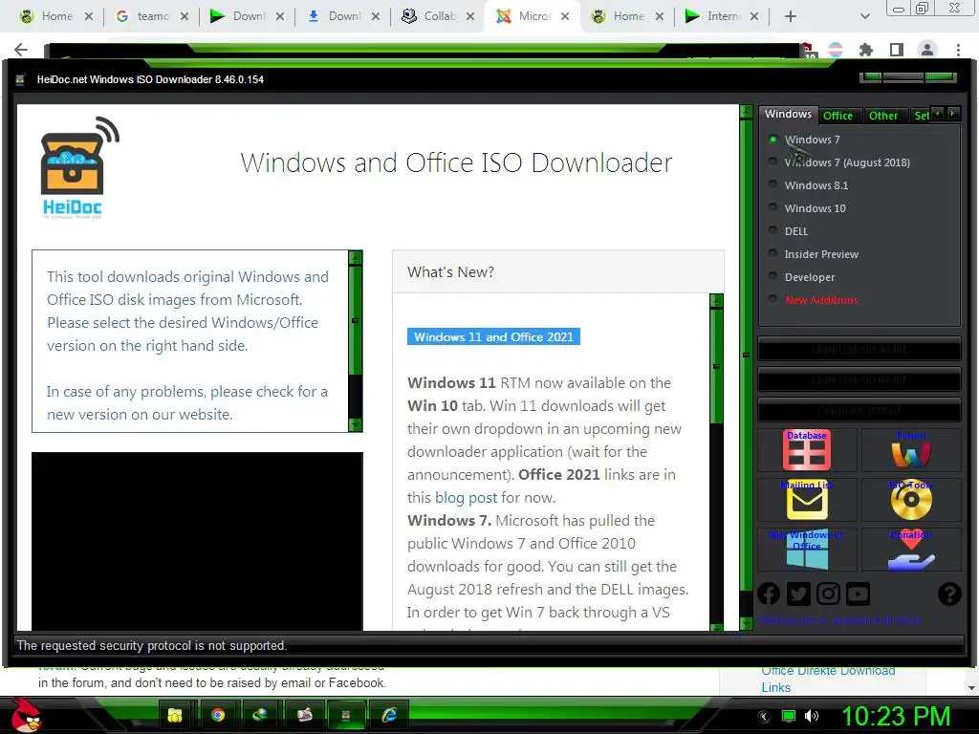Open file explorer from taskbar

pyautogui.click(x=175, y=715)
